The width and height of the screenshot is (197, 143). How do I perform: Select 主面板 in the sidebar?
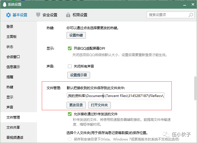(19, 37)
